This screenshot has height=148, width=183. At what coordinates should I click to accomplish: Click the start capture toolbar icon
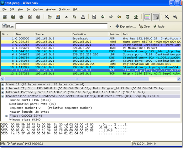coord(22,17)
